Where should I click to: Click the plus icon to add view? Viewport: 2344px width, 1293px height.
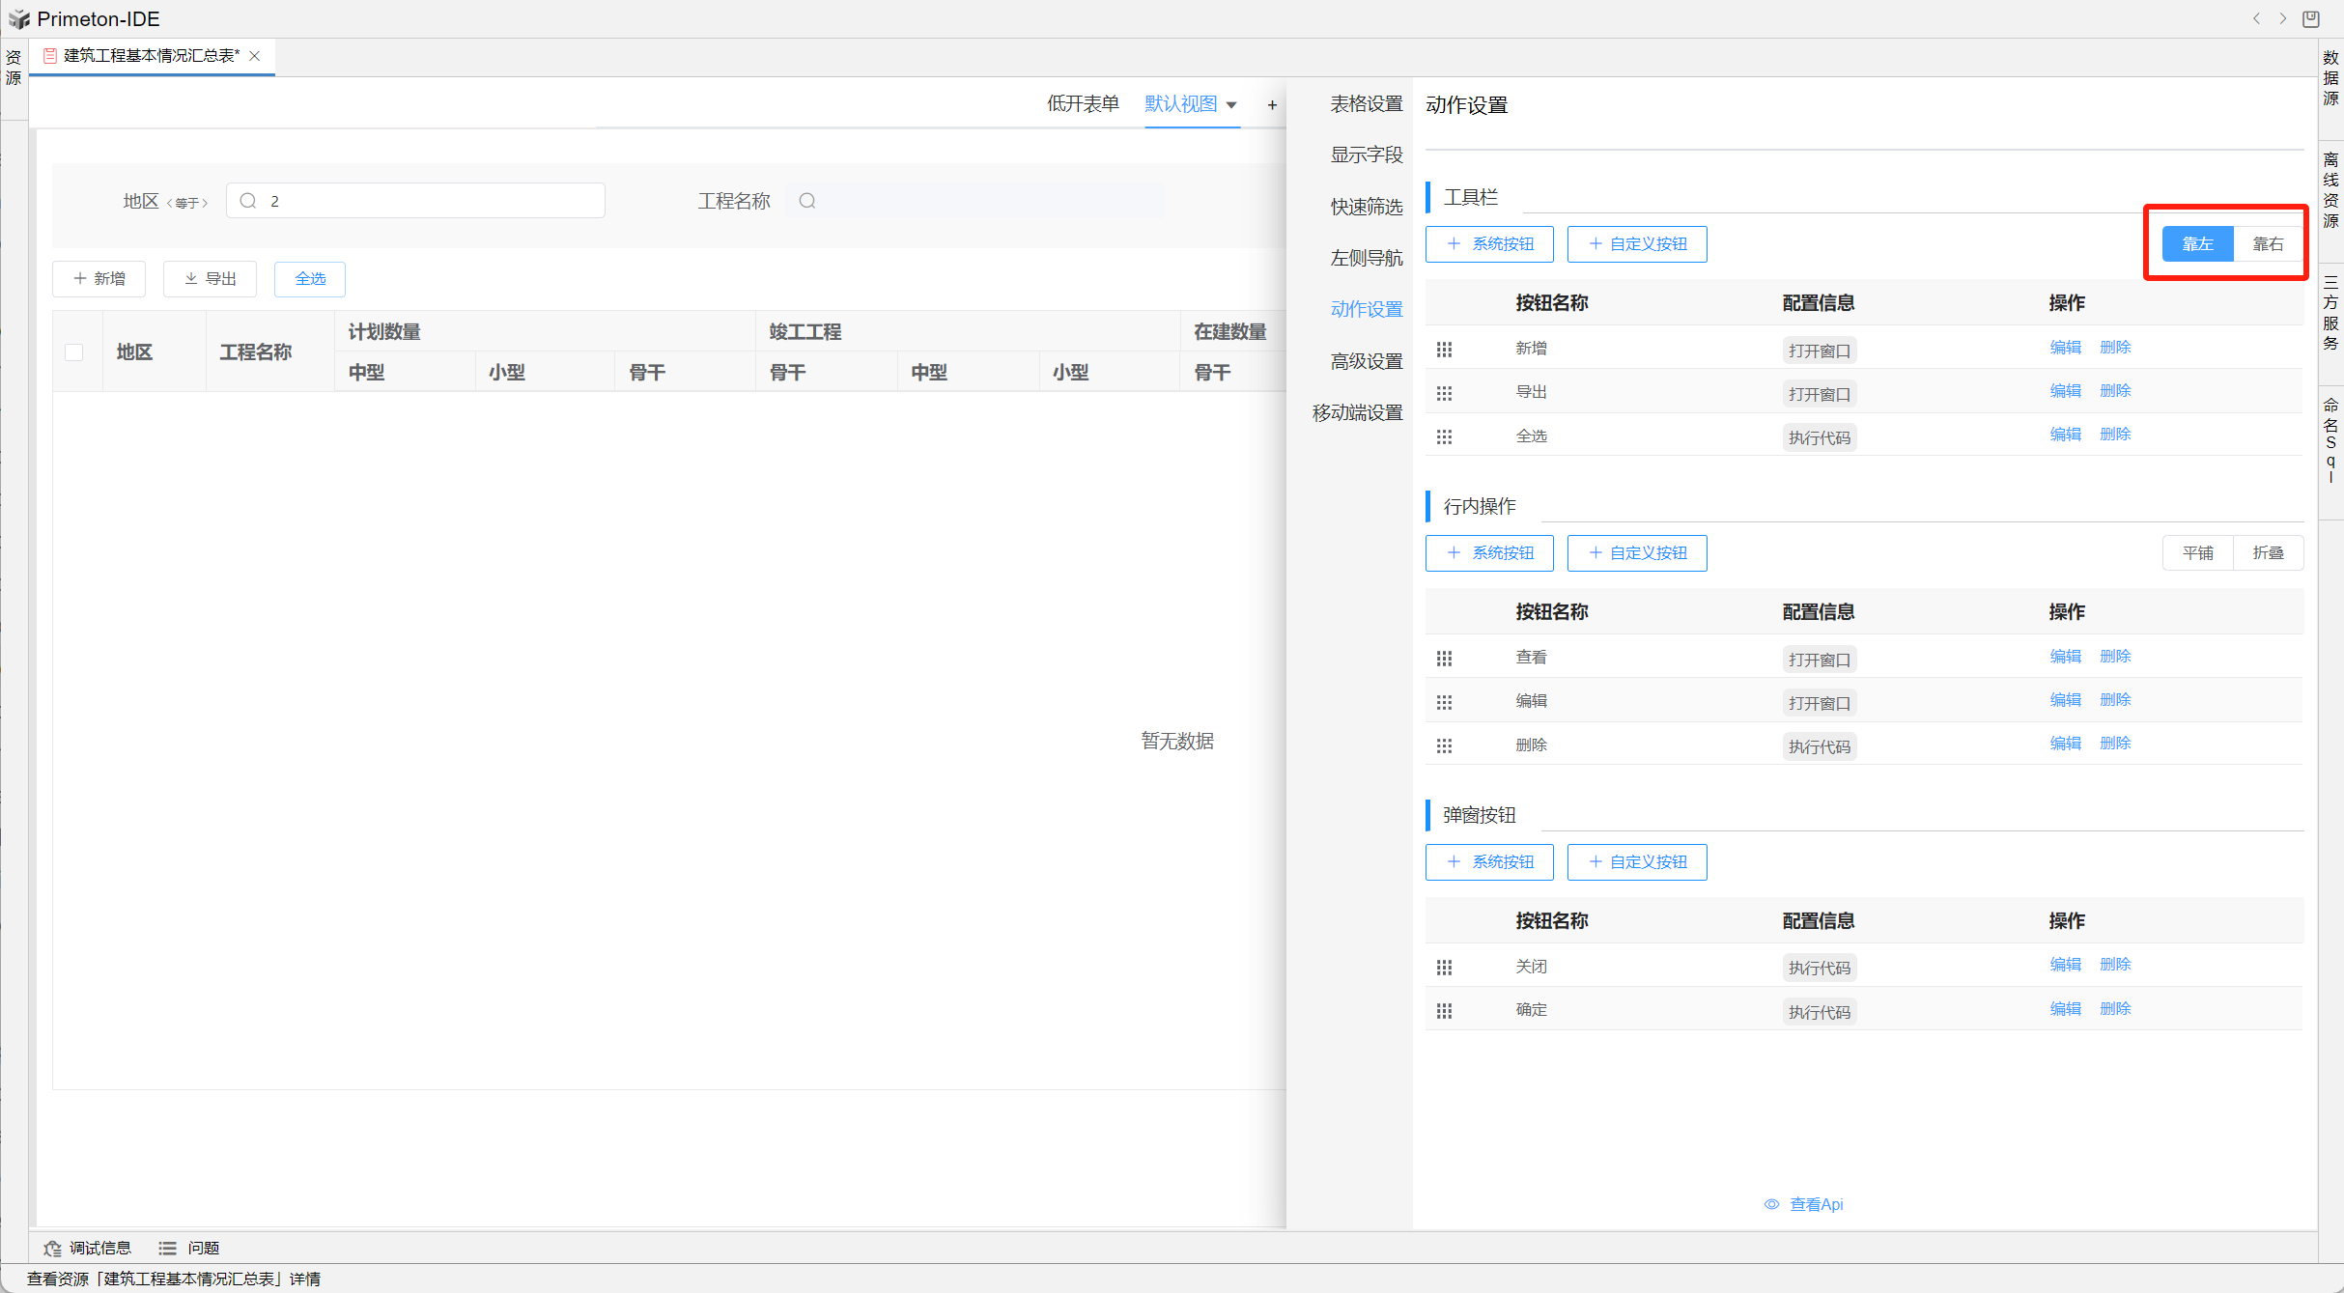coord(1272,105)
